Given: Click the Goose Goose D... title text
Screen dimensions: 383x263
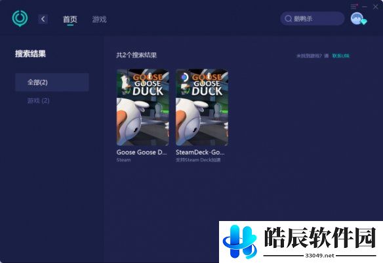Looking at the screenshot, I should 142,152.
